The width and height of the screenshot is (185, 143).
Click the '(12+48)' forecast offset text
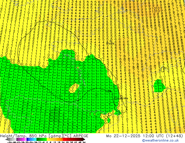[x=174, y=136]
